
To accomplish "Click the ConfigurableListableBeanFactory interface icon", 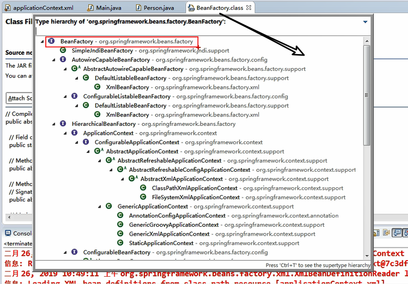I will (74, 96).
